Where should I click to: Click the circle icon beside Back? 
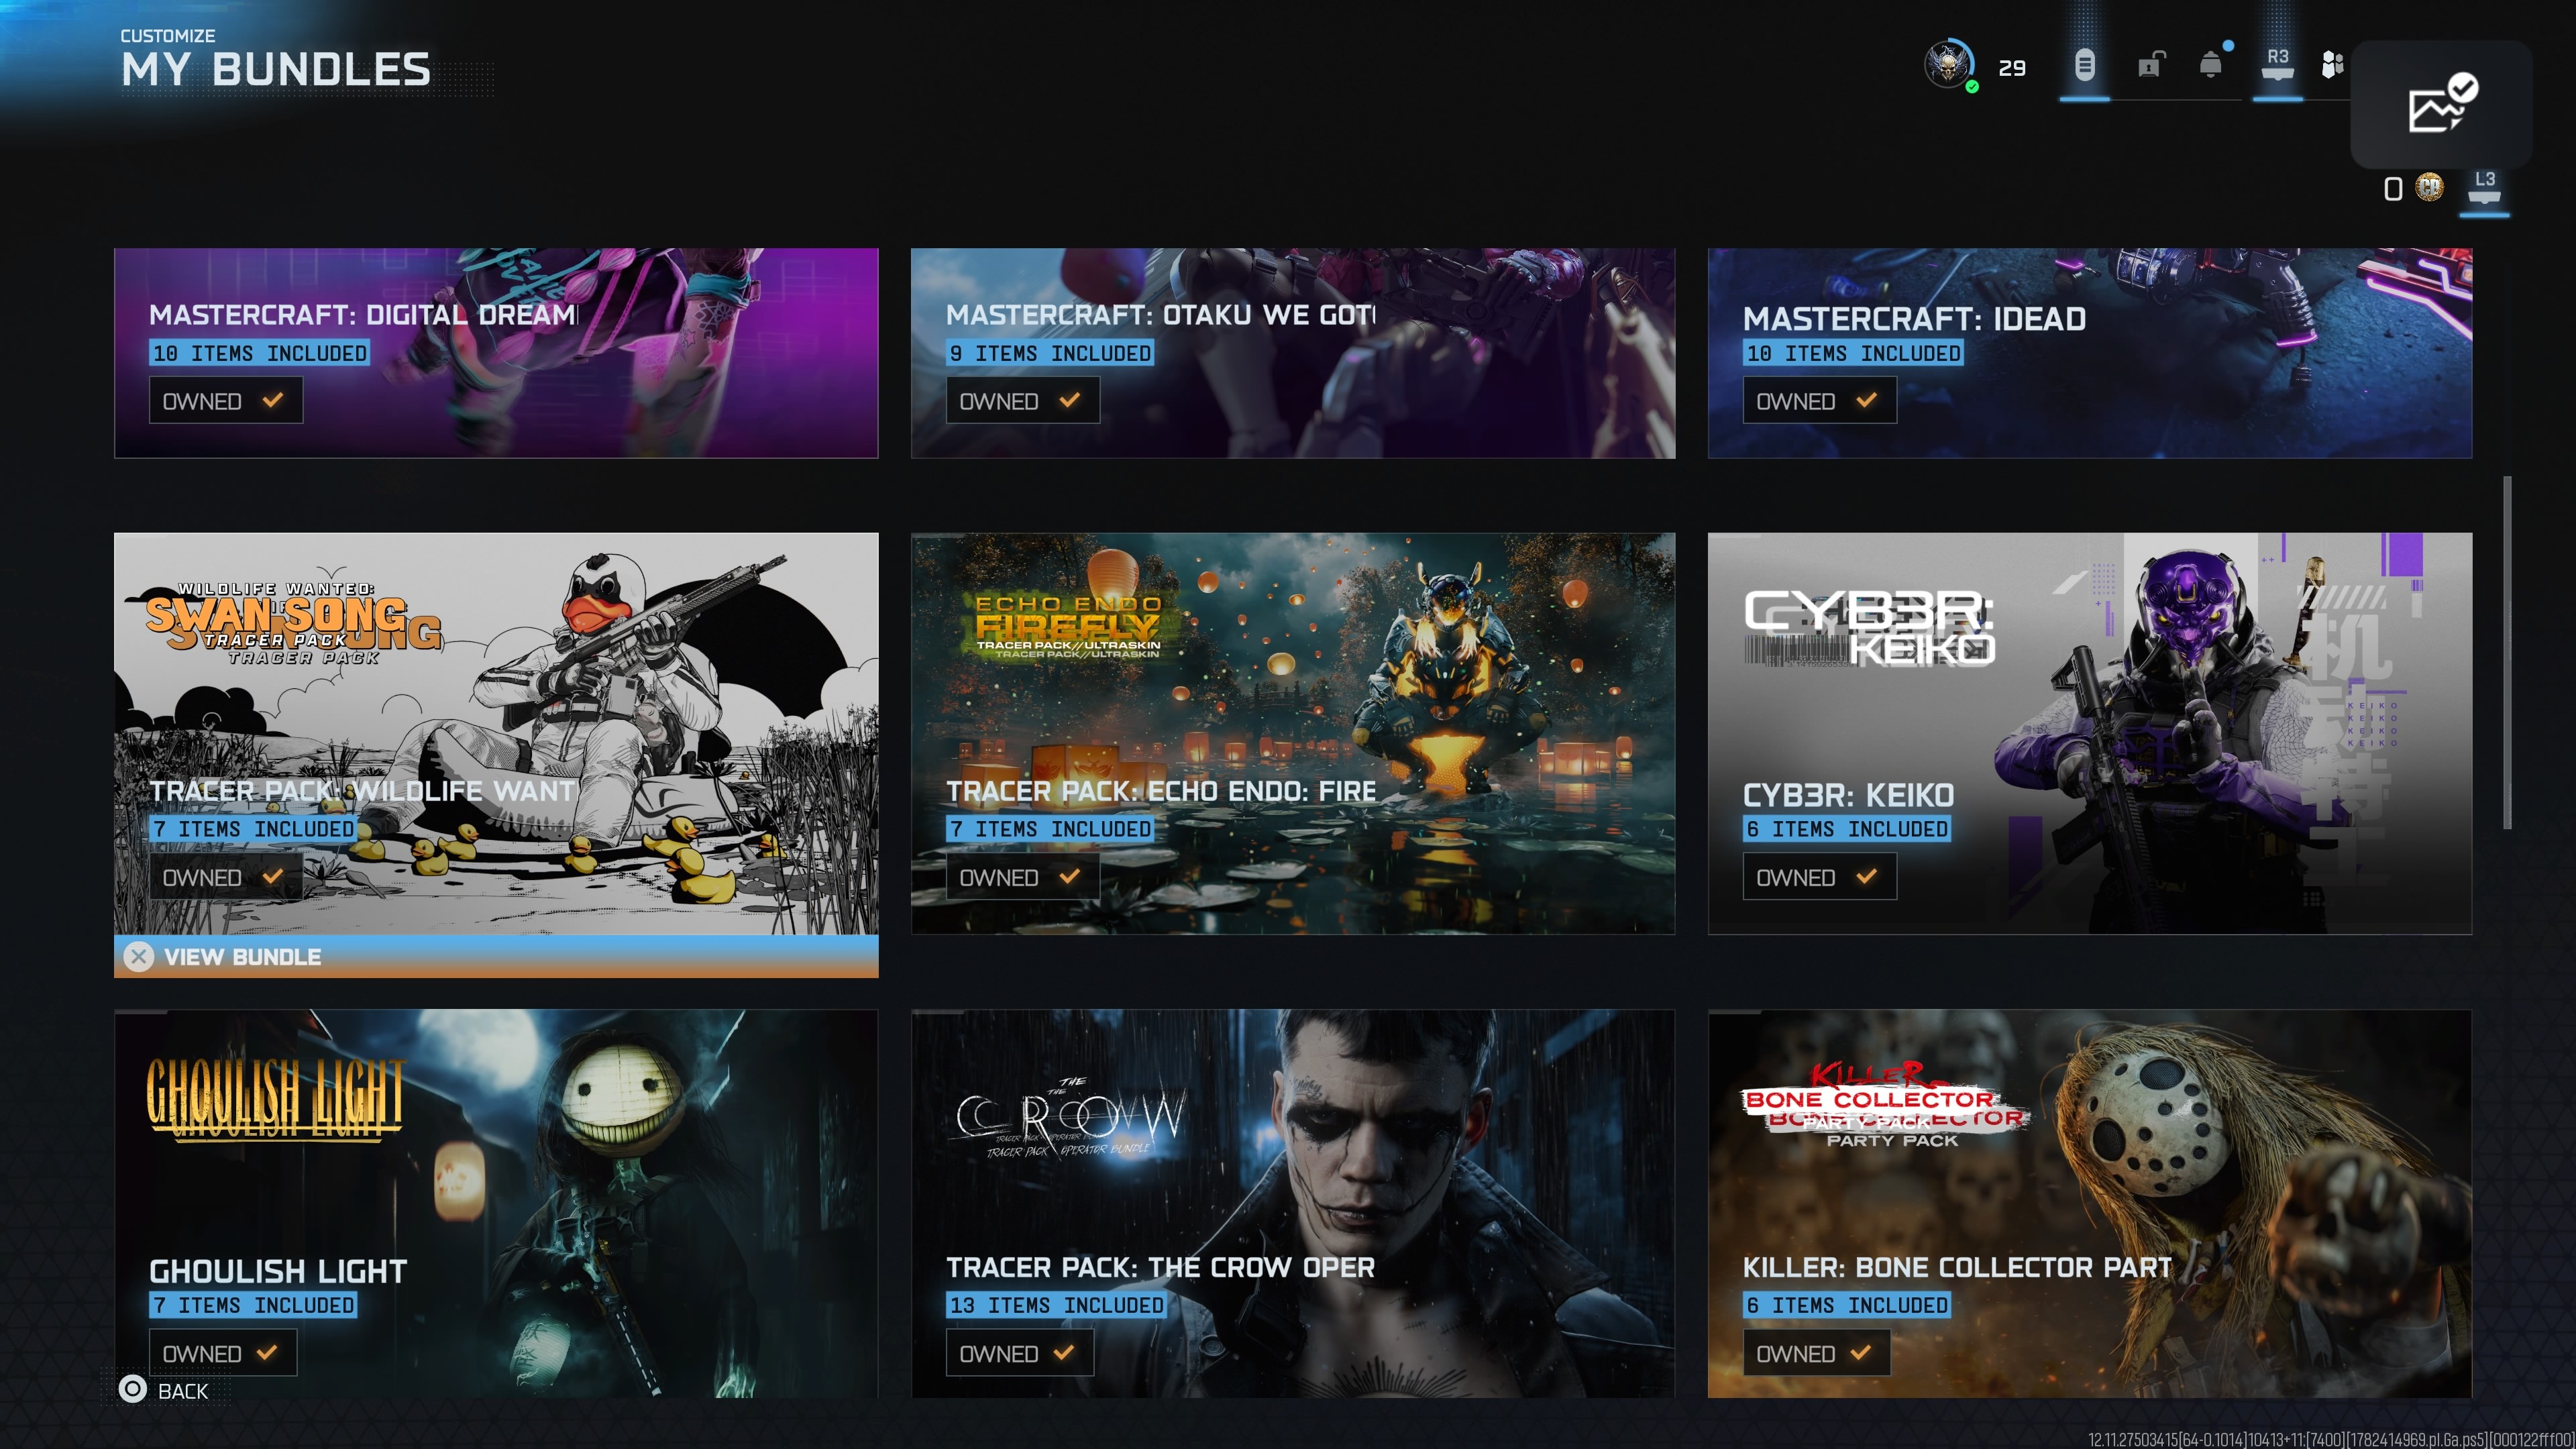click(x=132, y=1389)
